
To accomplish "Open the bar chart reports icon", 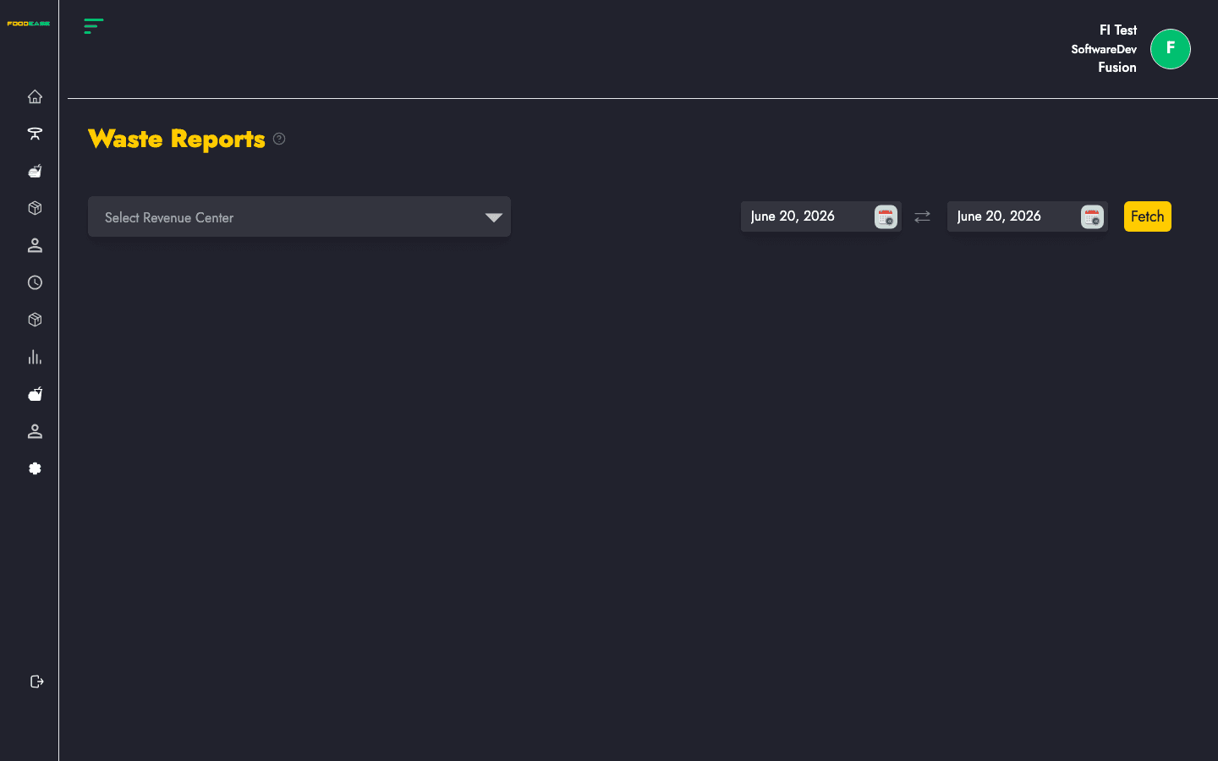I will pyautogui.click(x=35, y=357).
